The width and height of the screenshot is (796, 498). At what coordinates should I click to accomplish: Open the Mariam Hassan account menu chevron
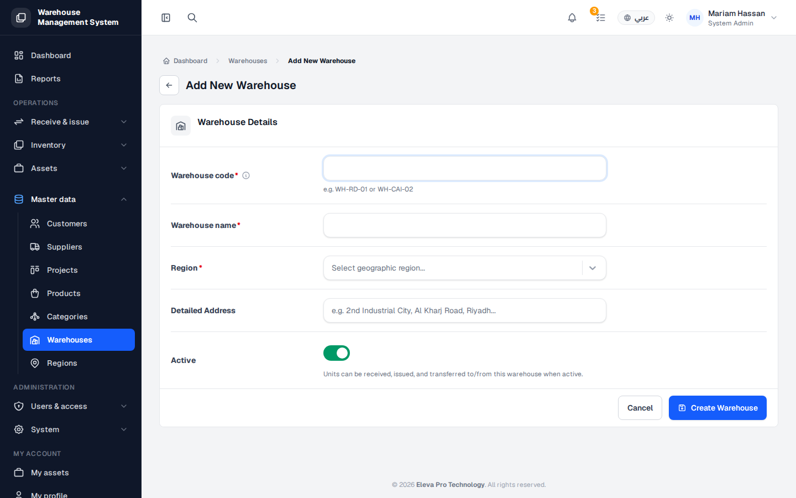(x=774, y=18)
